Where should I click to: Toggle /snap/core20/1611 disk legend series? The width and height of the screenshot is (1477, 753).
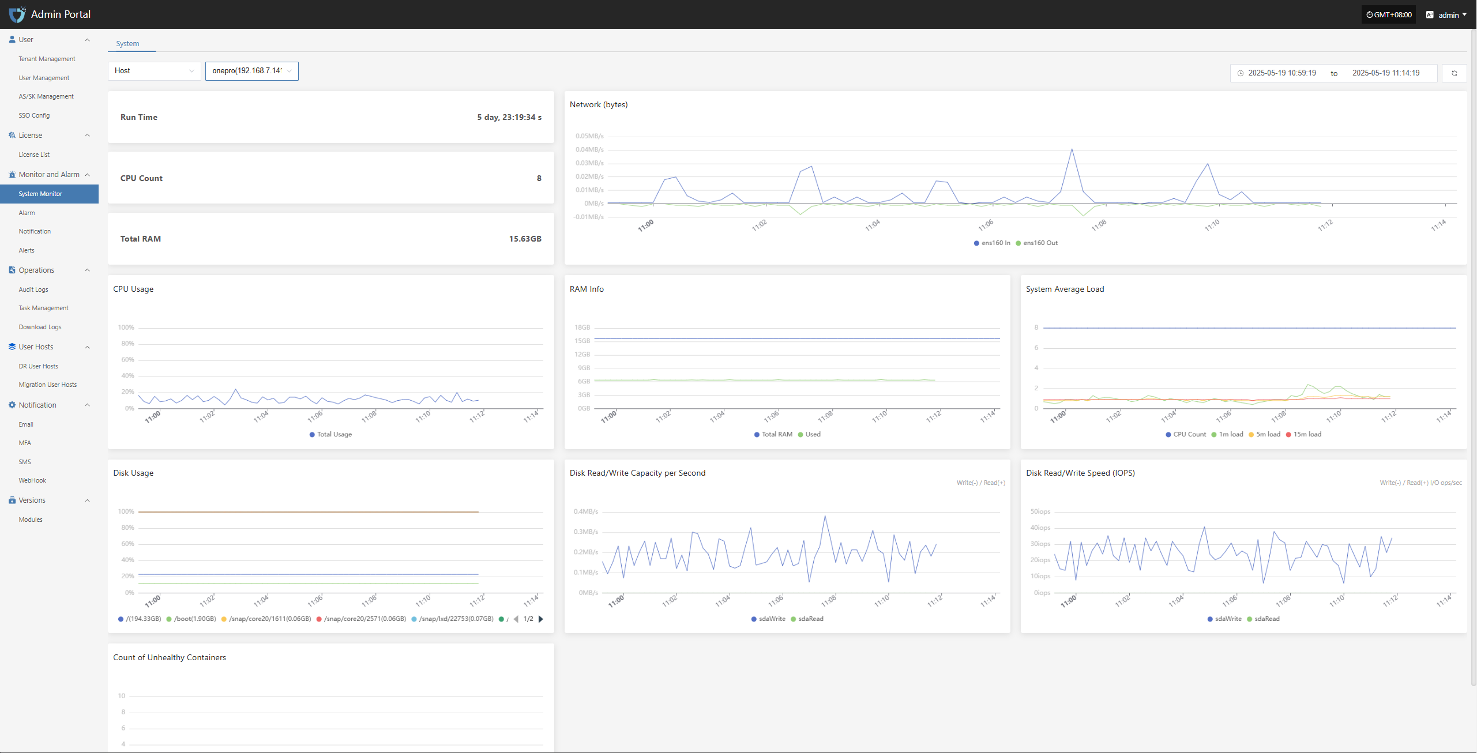[x=266, y=619]
